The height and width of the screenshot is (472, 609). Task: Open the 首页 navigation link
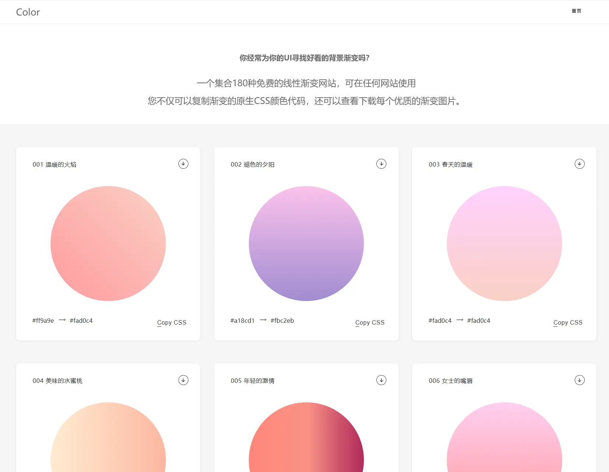coord(576,11)
